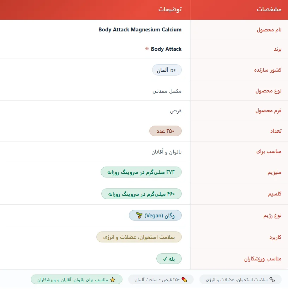Image resolution: width=288 pixels, height=289 pixels.
Task: Click the ۴۶۰ میلی‌گرم calcium badge
Action: click(142, 194)
